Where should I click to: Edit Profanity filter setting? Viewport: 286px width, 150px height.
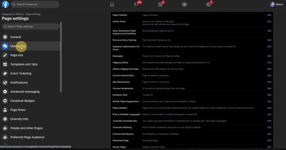point(269,95)
